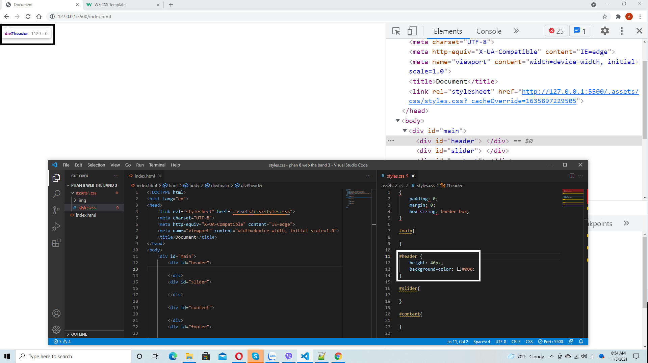648x363 pixels.
Task: Show more DevTools tabs chevron
Action: click(516, 31)
